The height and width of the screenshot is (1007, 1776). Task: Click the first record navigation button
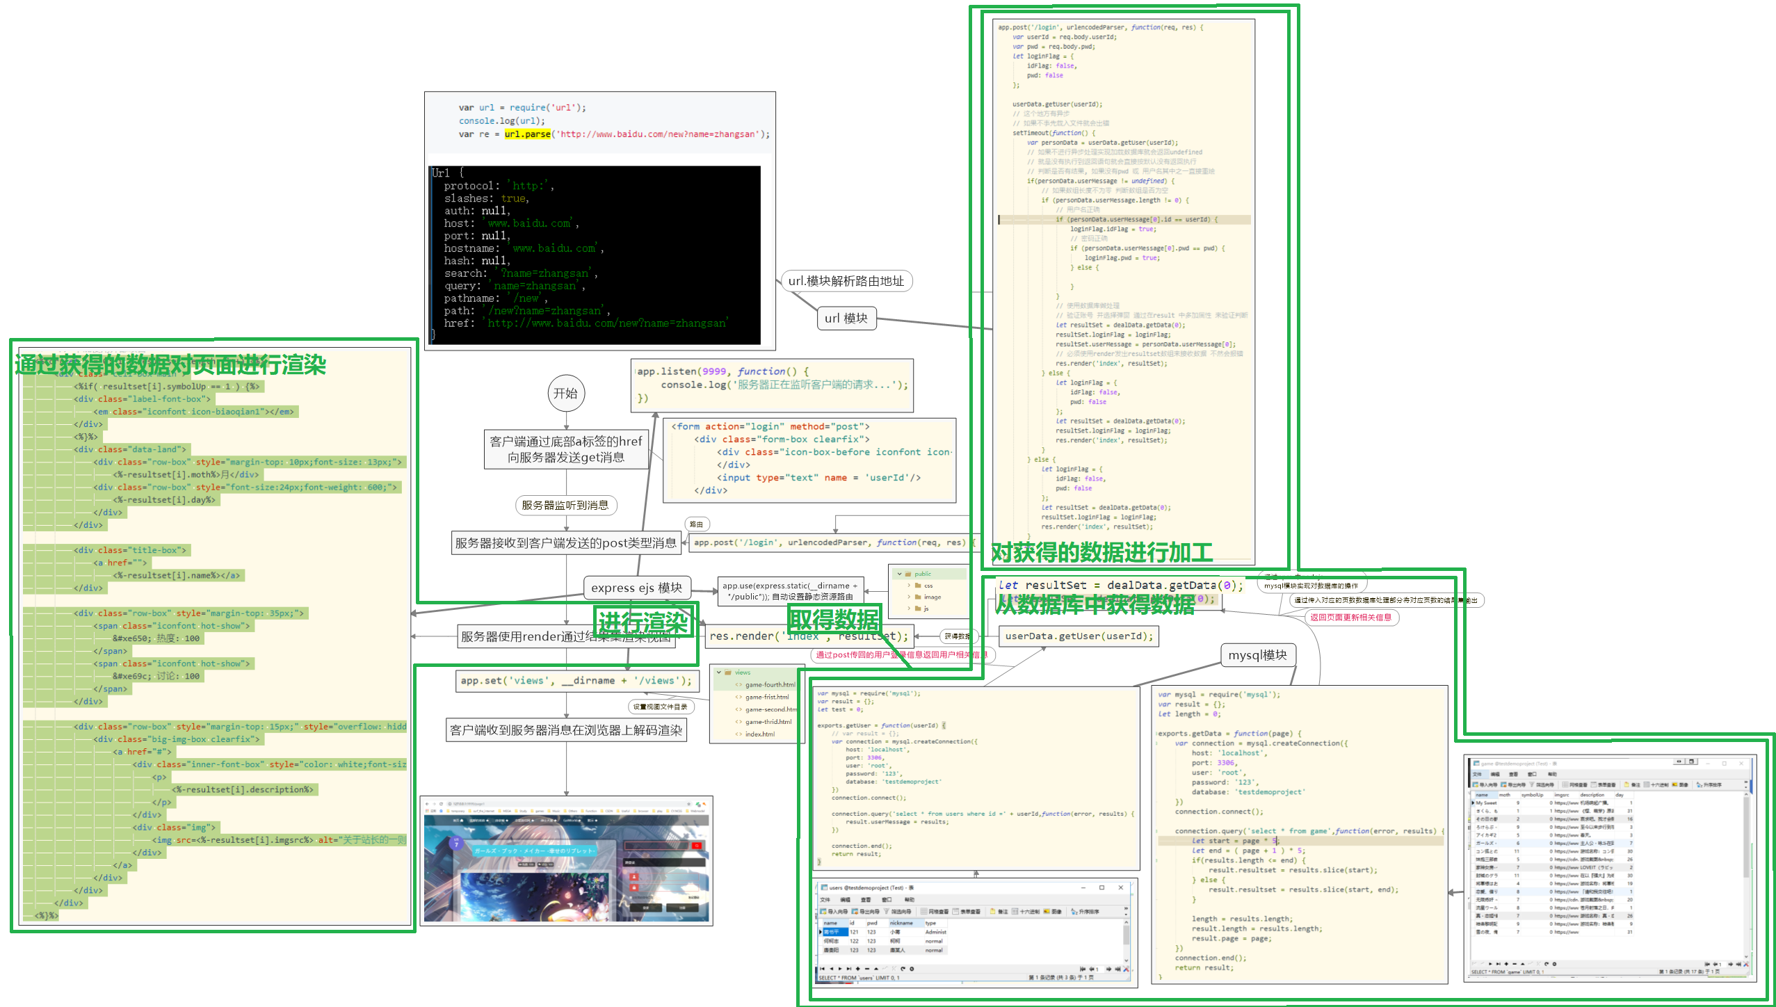coord(823,969)
